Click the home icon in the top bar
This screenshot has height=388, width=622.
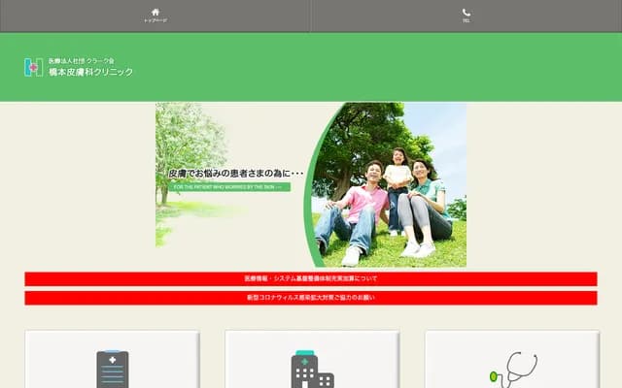coord(155,13)
